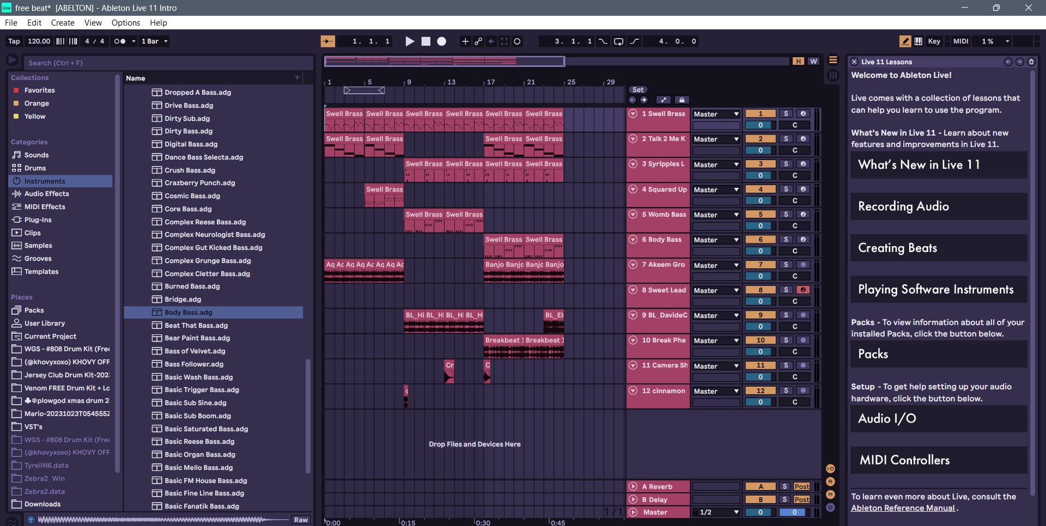Screen dimensions: 1046x526
Task: Toggle the Key map mode button
Action: 934,41
